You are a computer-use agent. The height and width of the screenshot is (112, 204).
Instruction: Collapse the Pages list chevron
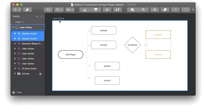41,17
